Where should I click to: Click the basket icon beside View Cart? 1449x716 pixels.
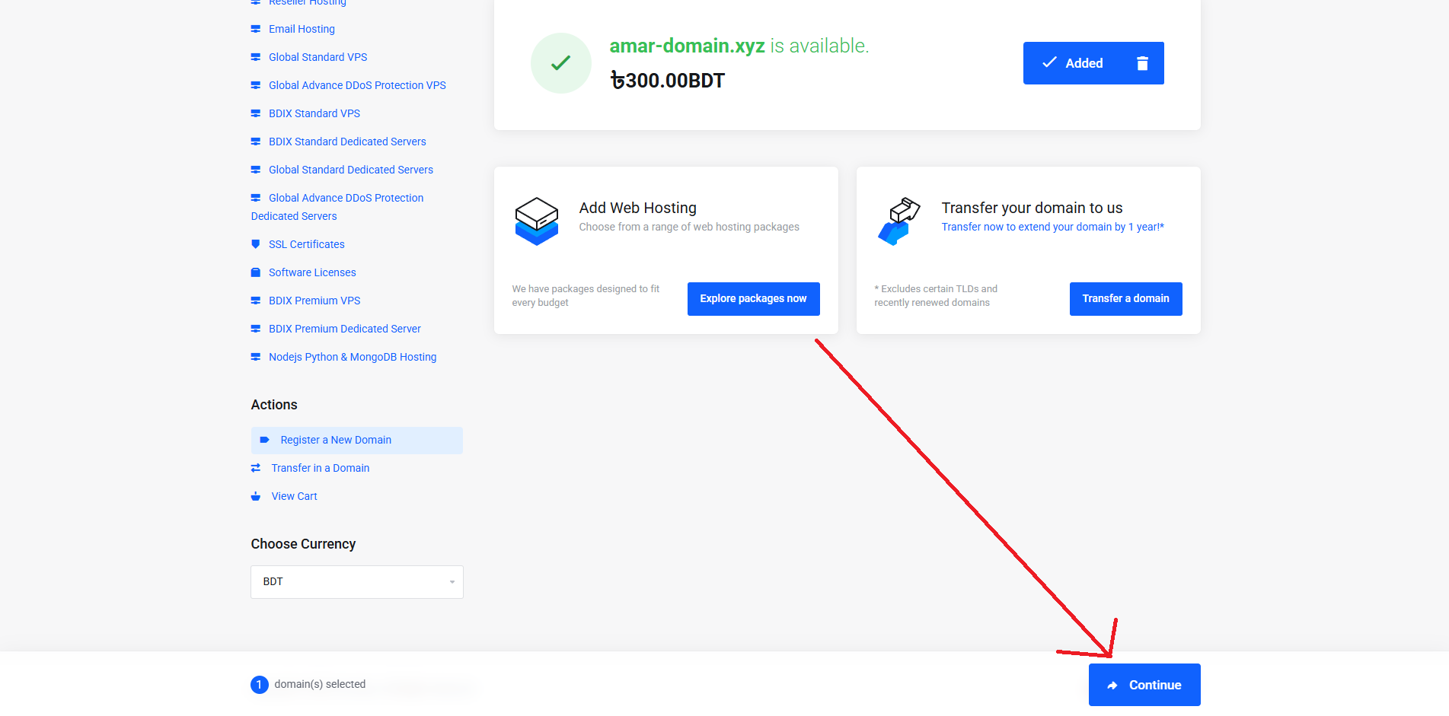[x=256, y=496]
